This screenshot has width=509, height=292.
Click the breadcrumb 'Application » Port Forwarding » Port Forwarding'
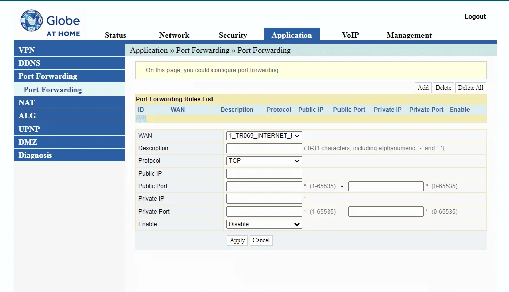pyautogui.click(x=210, y=50)
